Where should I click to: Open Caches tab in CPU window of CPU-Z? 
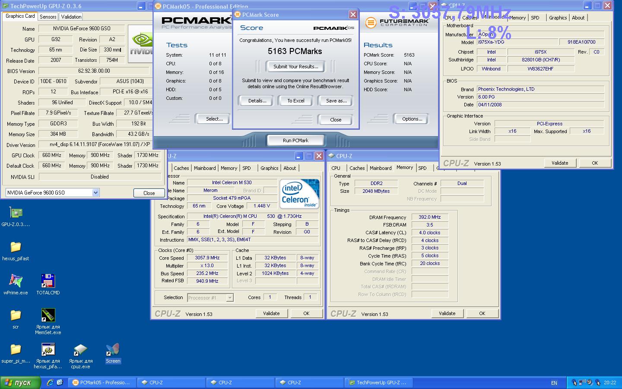click(x=181, y=168)
